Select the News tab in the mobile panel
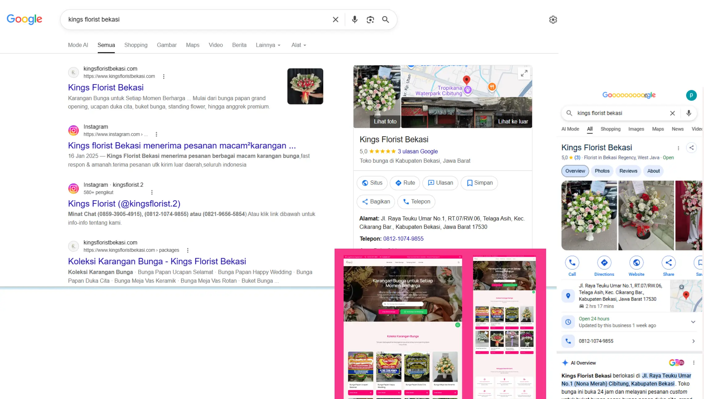This screenshot has height=399, width=704. (x=677, y=129)
